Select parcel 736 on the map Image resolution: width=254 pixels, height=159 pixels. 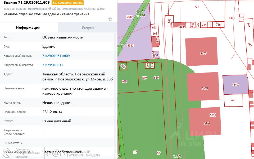coord(218,25)
